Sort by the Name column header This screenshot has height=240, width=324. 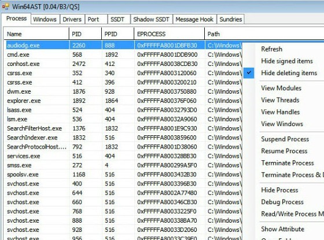coord(36,34)
